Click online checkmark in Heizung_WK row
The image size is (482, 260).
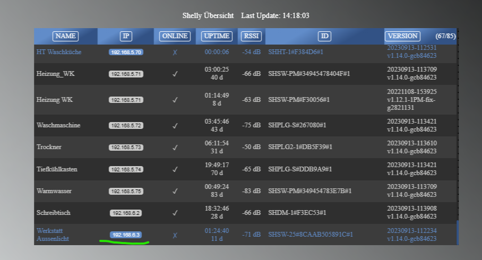[x=175, y=74]
